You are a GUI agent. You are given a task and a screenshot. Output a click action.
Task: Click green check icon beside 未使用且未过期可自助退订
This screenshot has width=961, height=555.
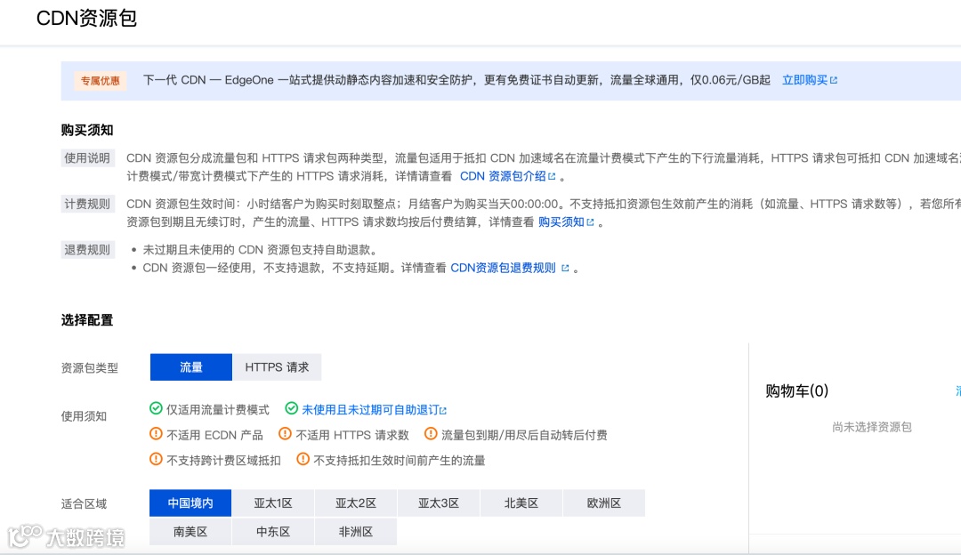coord(292,408)
